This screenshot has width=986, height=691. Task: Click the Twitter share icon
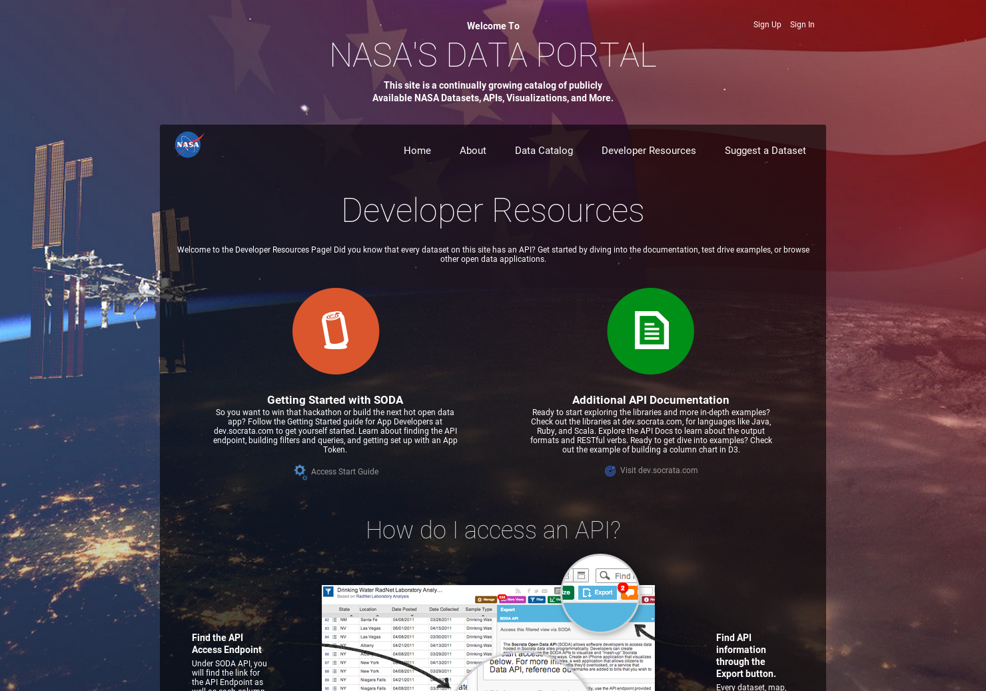coord(536,590)
